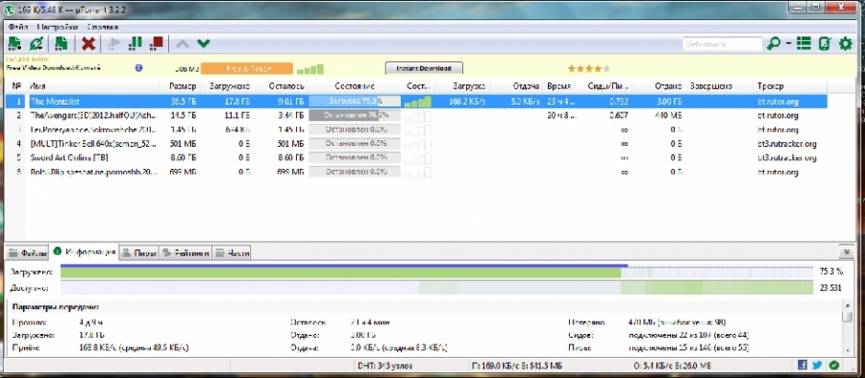Switch to the Файлы tab
This screenshot has width=865, height=378.
pyautogui.click(x=27, y=253)
